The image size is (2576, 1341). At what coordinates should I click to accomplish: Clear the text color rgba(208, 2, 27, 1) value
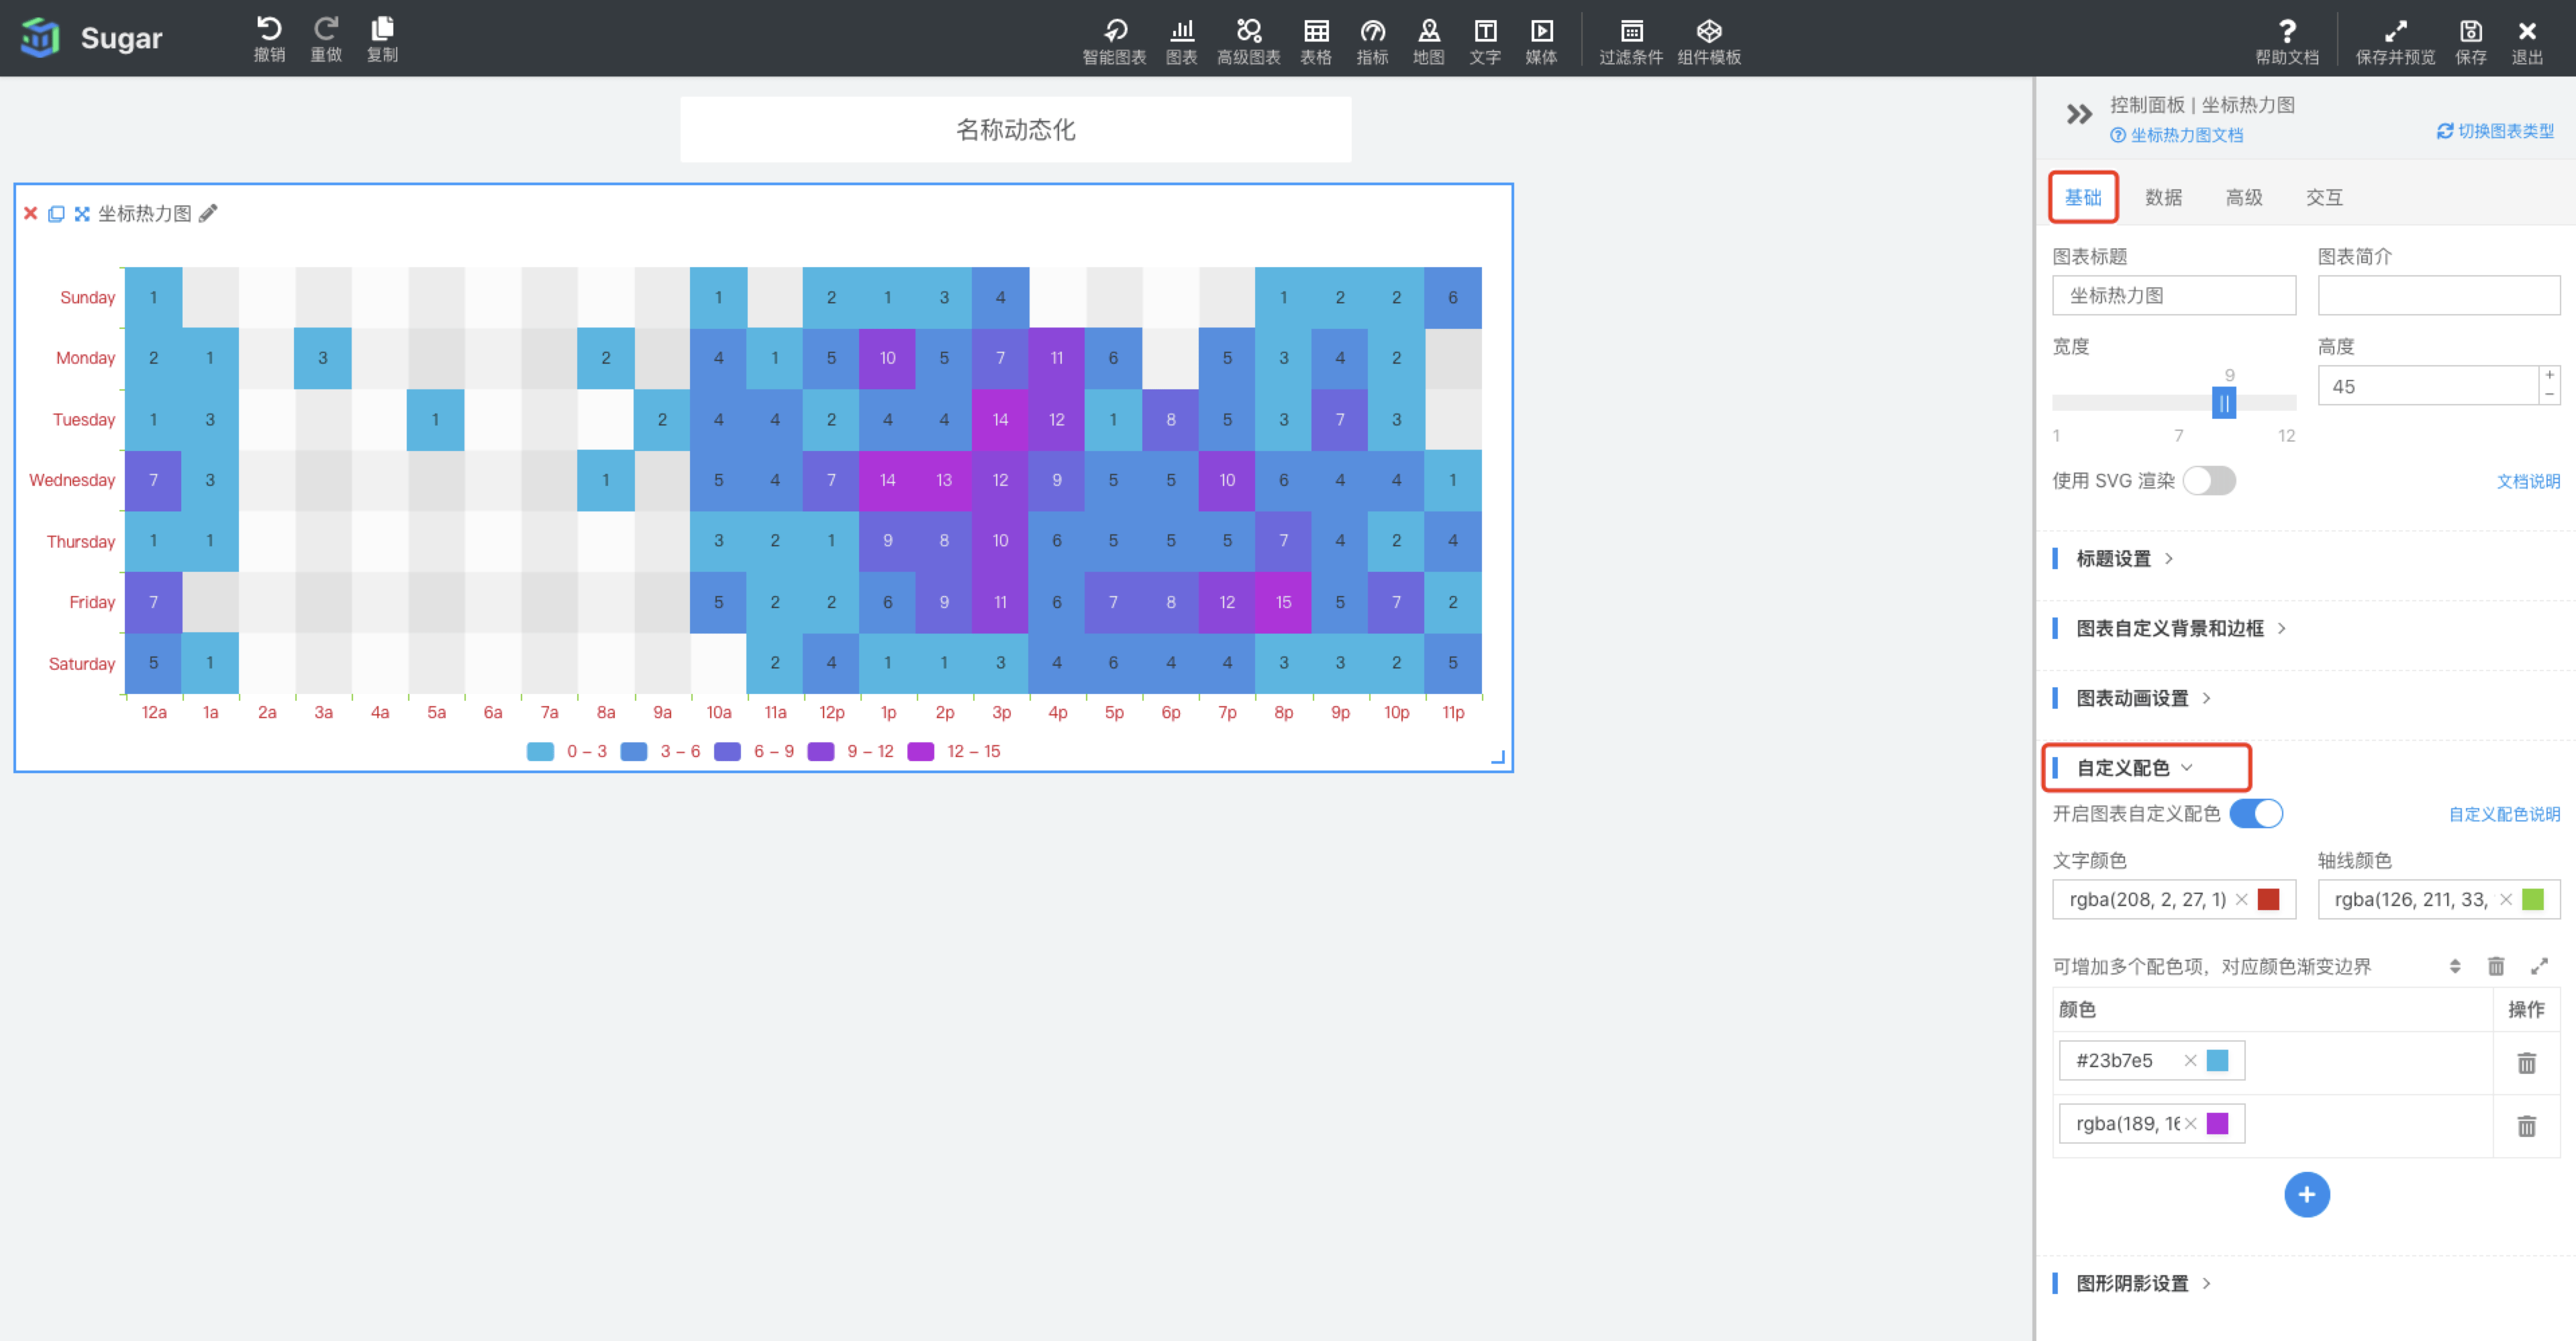click(x=2242, y=899)
